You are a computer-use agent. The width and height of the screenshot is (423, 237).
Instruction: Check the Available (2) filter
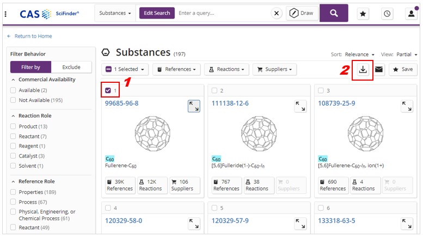point(13,90)
